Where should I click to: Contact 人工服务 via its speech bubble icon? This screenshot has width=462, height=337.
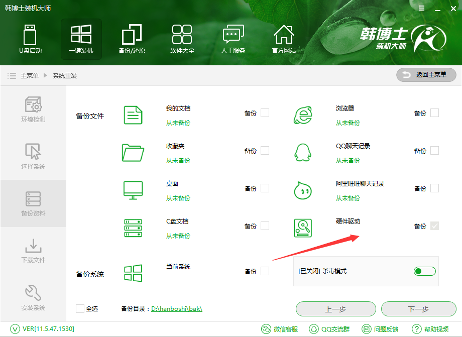click(x=233, y=35)
